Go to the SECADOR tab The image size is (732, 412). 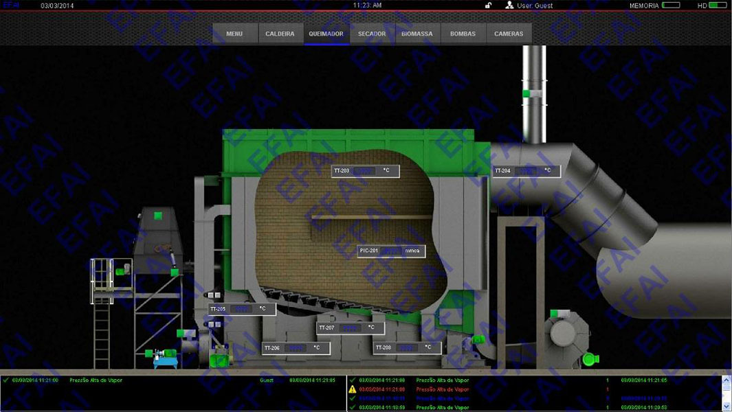[x=372, y=34]
